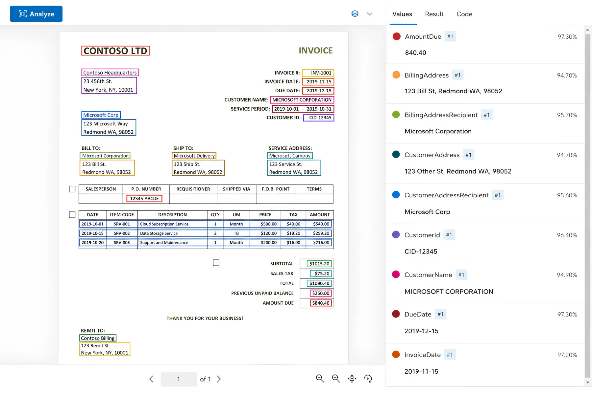The width and height of the screenshot is (592, 394).
Task: Select the orange BillingAddress color dot
Action: [x=396, y=75]
